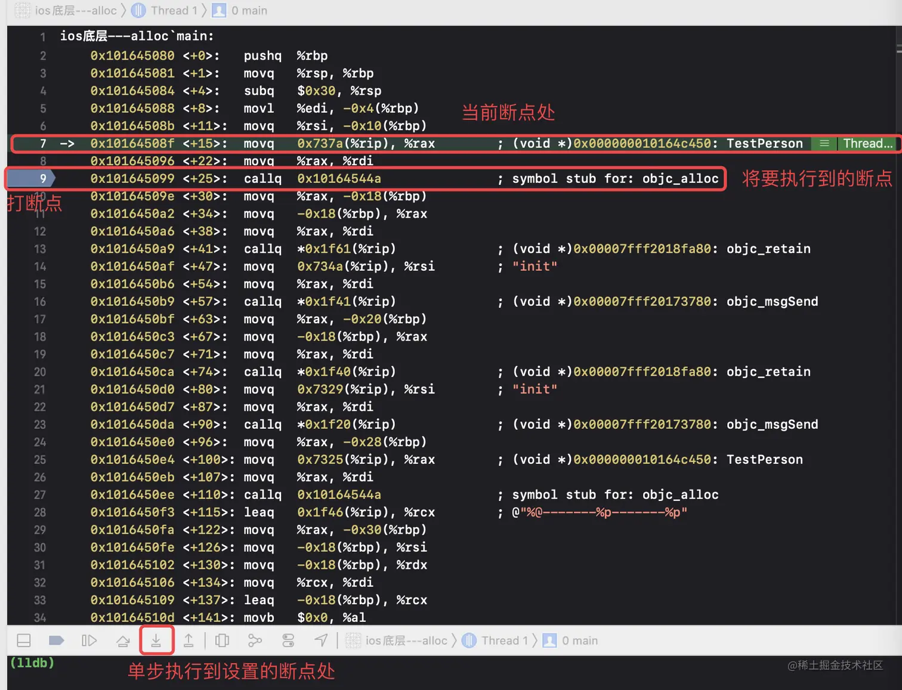Click address 0x101645080 on line 2
The height and width of the screenshot is (690, 902).
click(132, 55)
